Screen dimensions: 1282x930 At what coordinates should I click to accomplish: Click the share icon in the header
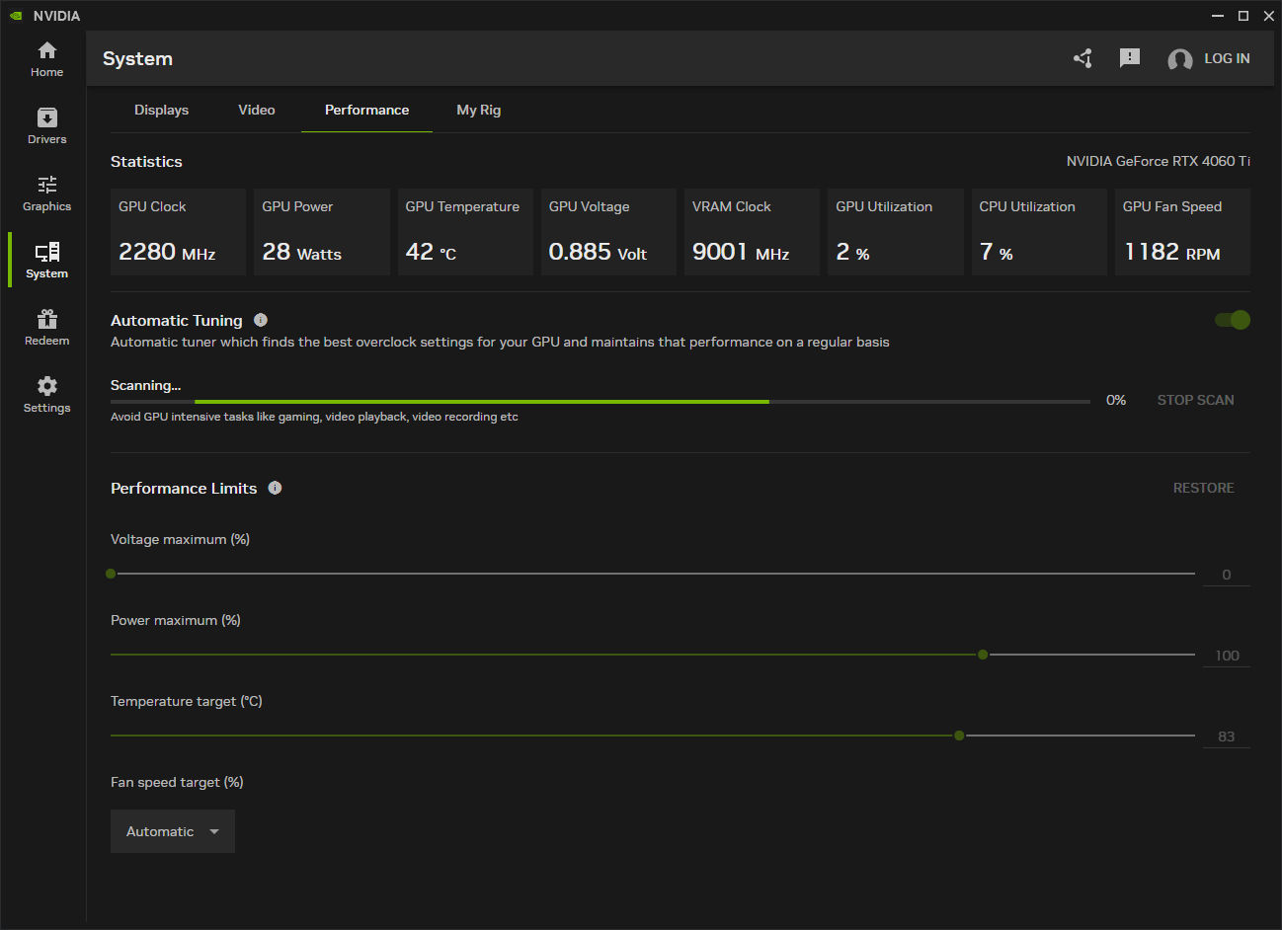point(1082,58)
